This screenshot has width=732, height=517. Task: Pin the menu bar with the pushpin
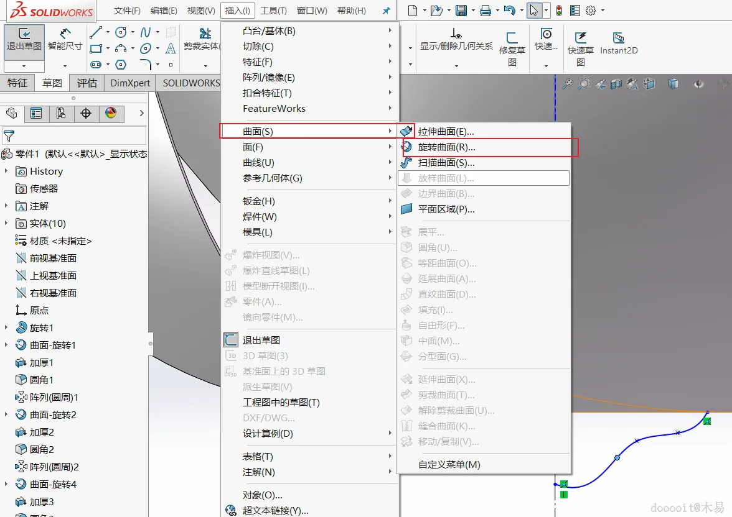click(x=386, y=11)
